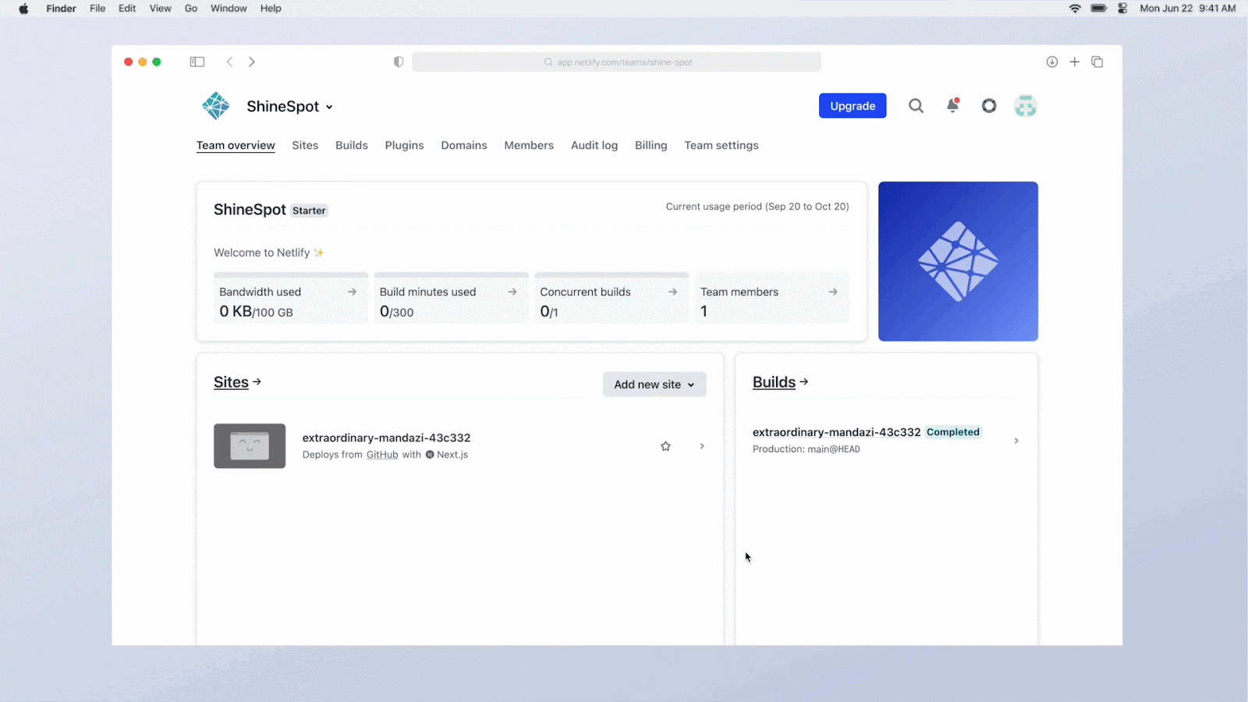Click the Netlify team logo icon

click(216, 106)
